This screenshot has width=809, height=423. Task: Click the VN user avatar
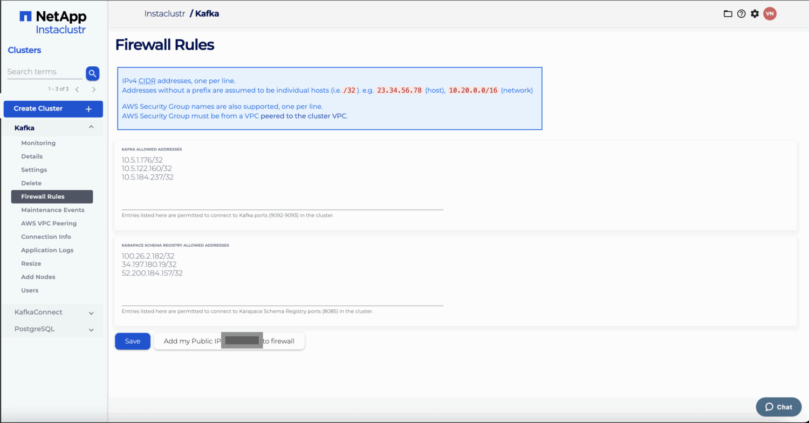click(x=770, y=14)
